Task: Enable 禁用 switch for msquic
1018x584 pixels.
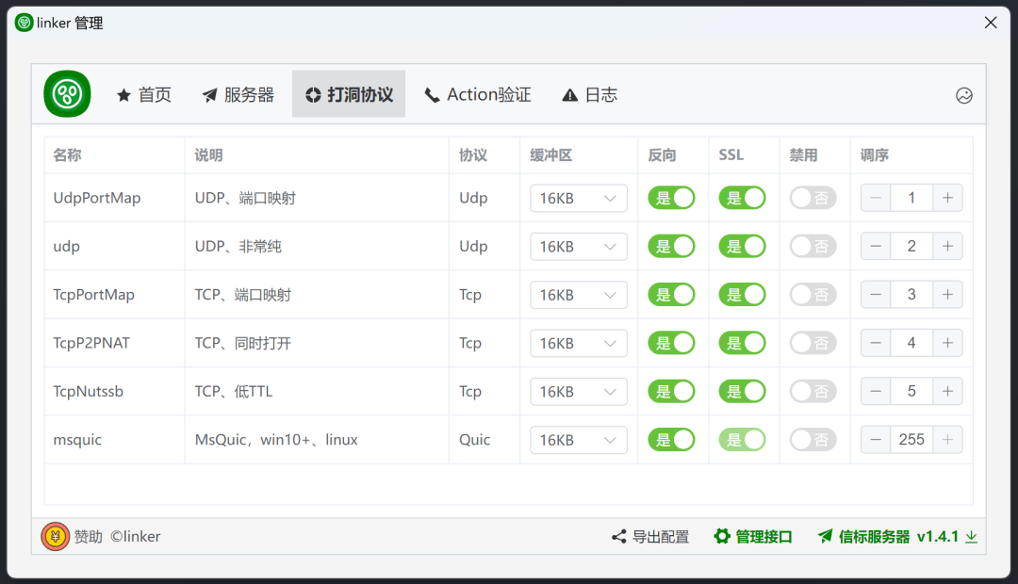Action: click(813, 439)
